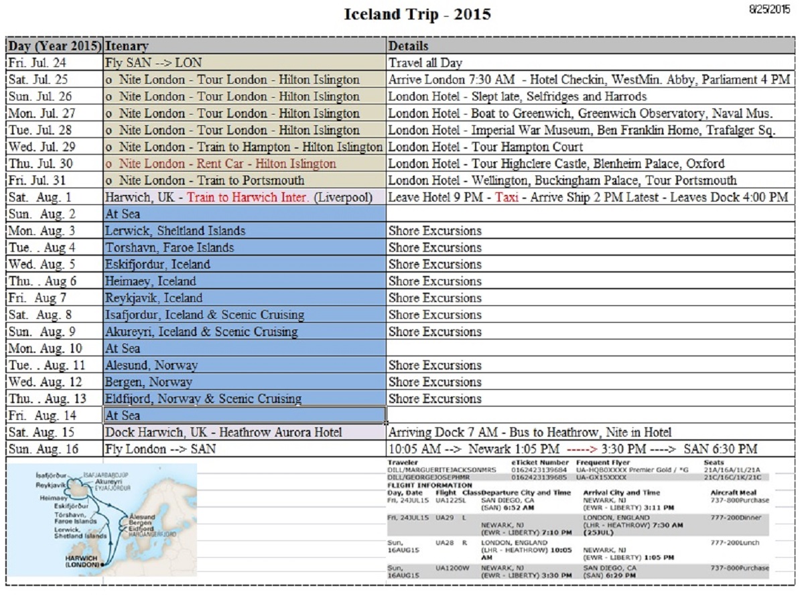Select the Fly SAN --> LON cell
The image size is (804, 598).
coord(245,63)
